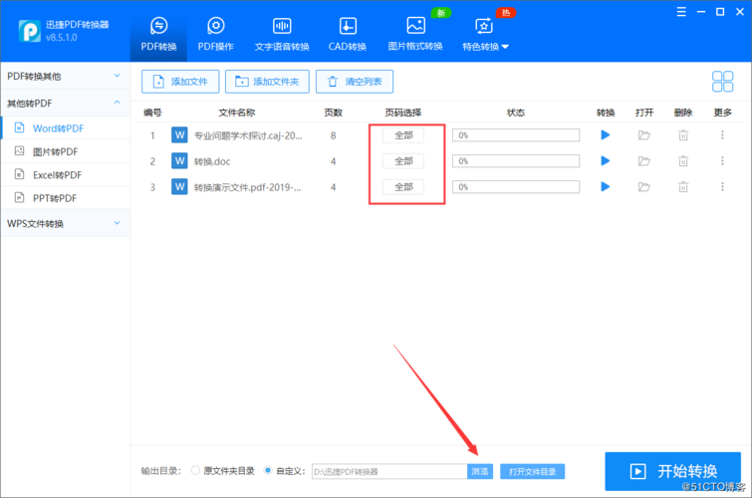Click the 浏览 browse button
This screenshot has height=498, width=752.
click(x=480, y=472)
